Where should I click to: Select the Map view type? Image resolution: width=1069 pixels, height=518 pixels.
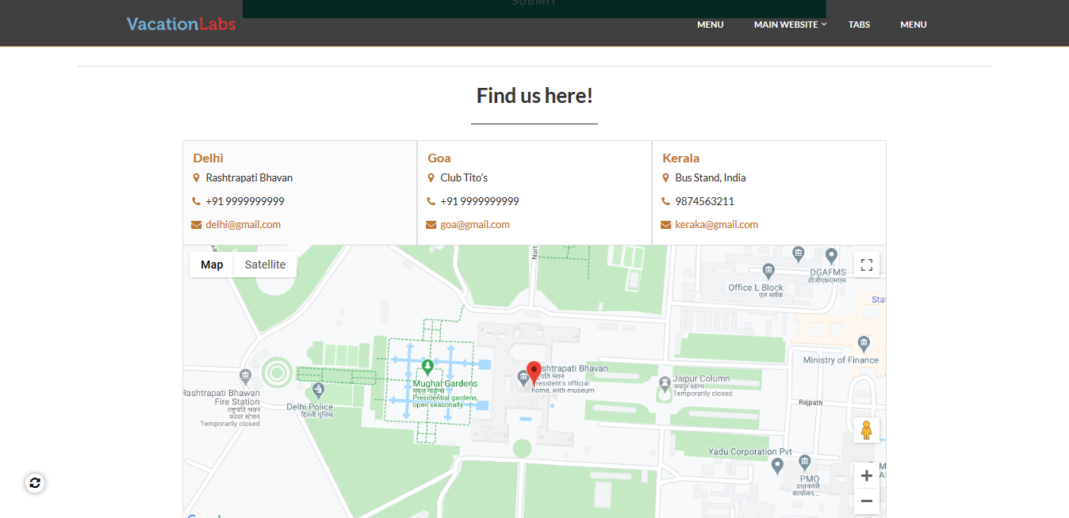212,265
